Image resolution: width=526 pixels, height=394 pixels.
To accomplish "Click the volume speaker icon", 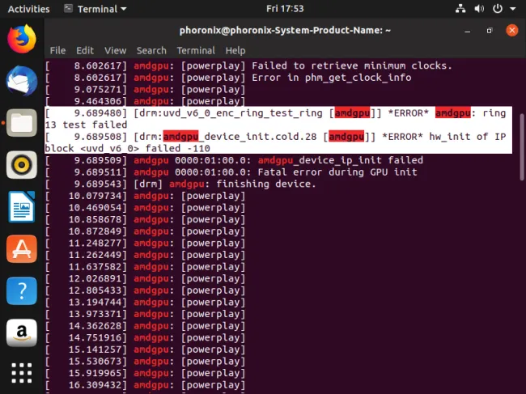I will coord(479,9).
